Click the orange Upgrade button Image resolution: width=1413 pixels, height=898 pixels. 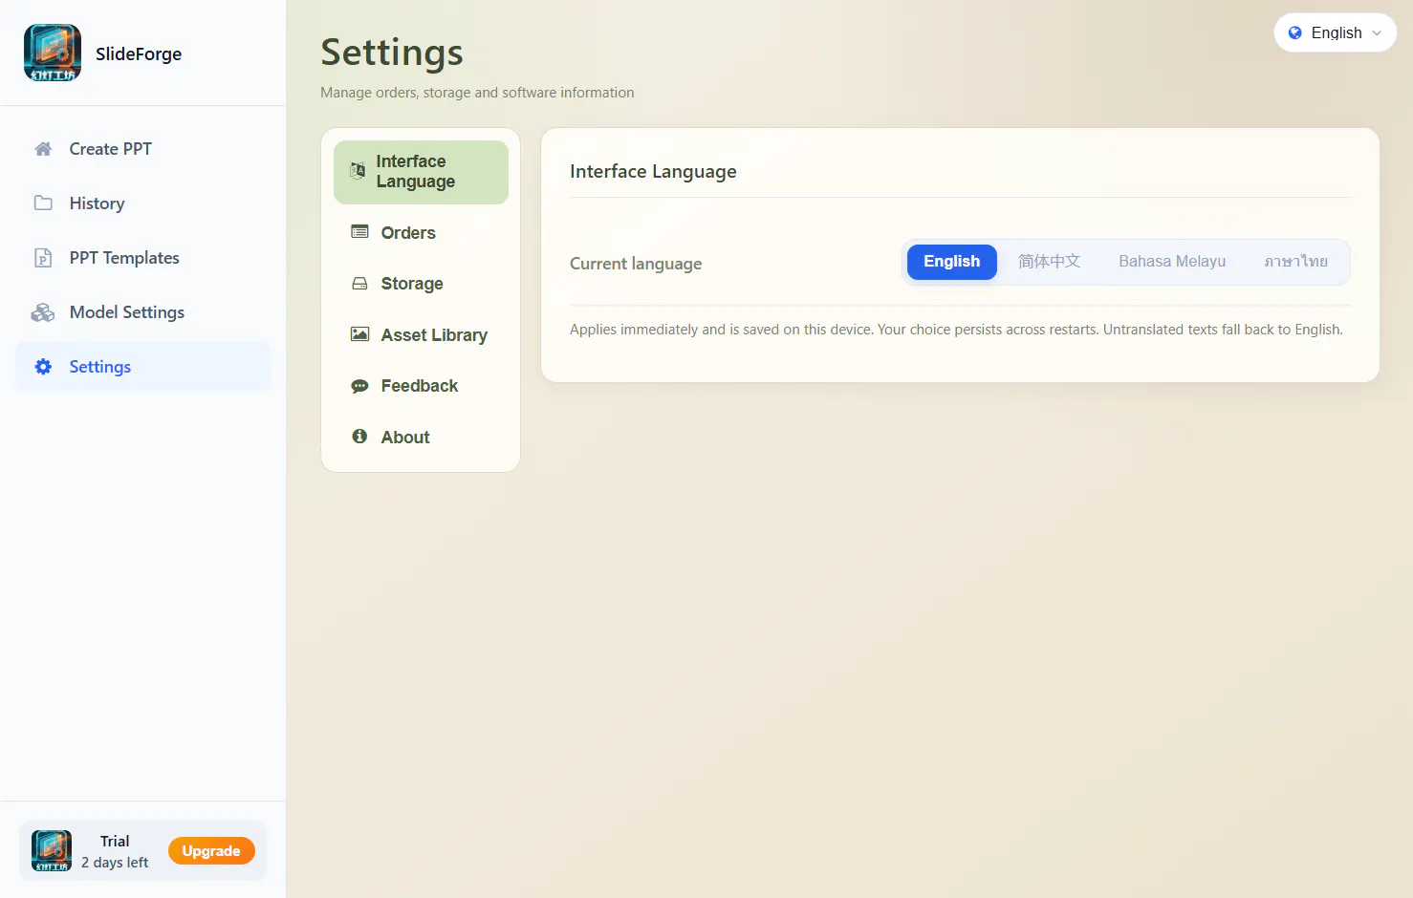pyautogui.click(x=211, y=851)
